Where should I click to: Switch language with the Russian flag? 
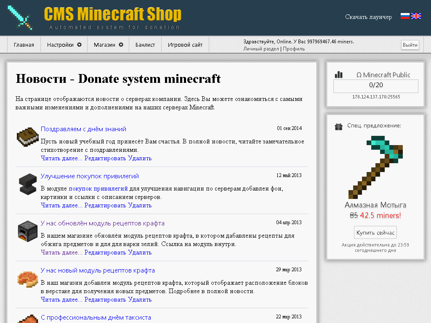click(x=405, y=16)
